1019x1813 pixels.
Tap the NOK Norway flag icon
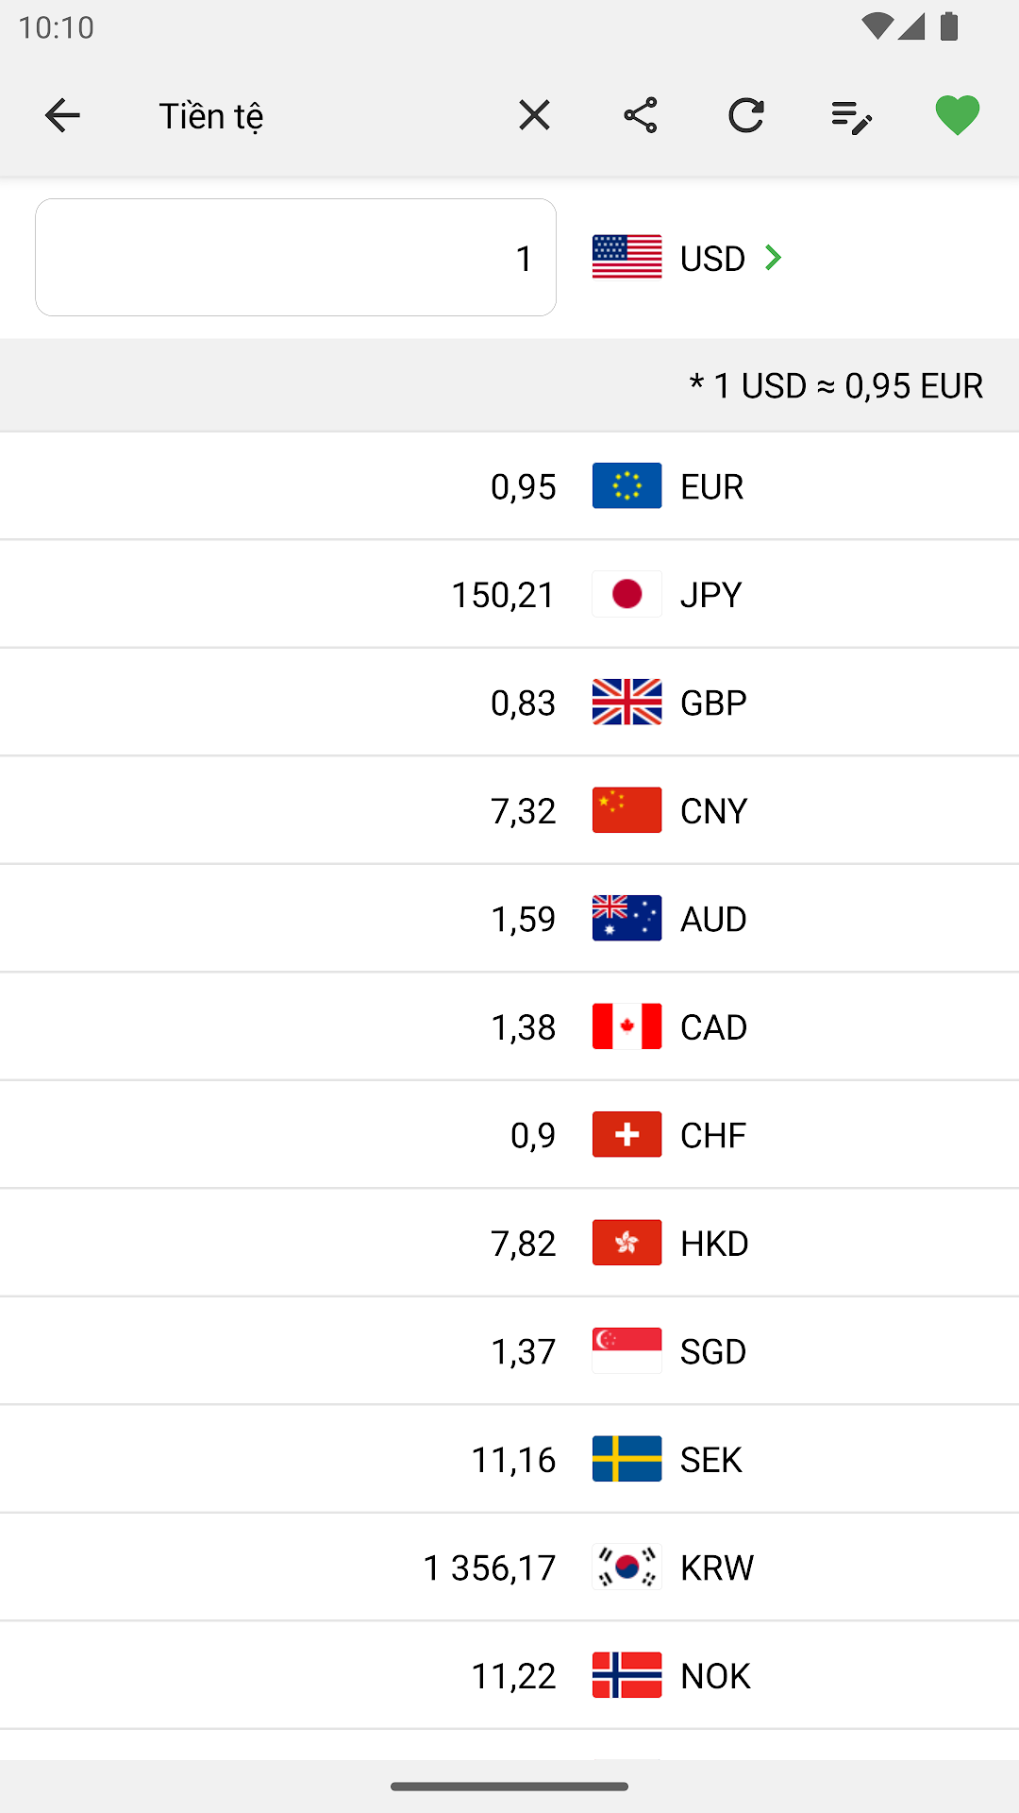coord(626,1676)
